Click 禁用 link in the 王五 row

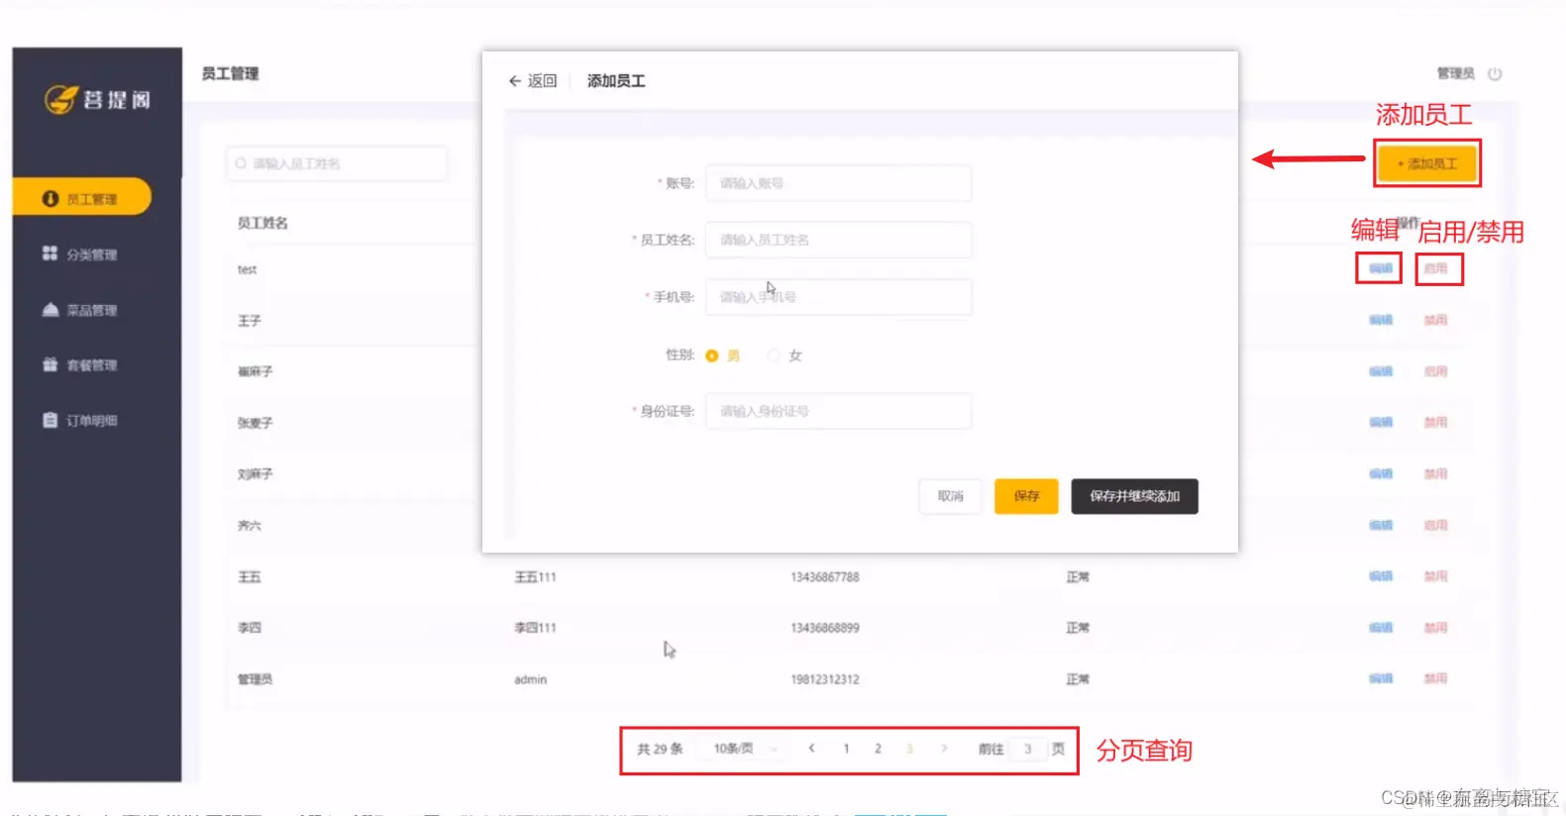click(x=1435, y=576)
